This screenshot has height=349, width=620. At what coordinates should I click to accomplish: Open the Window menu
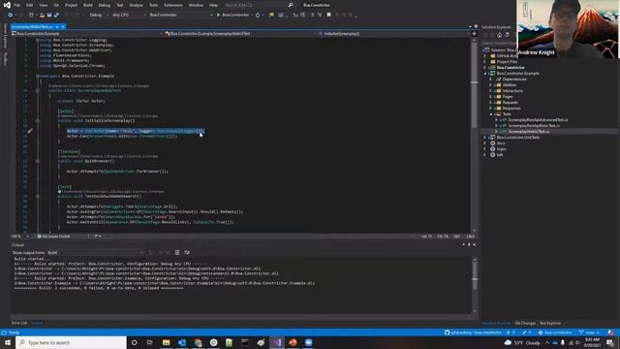pos(196,5)
